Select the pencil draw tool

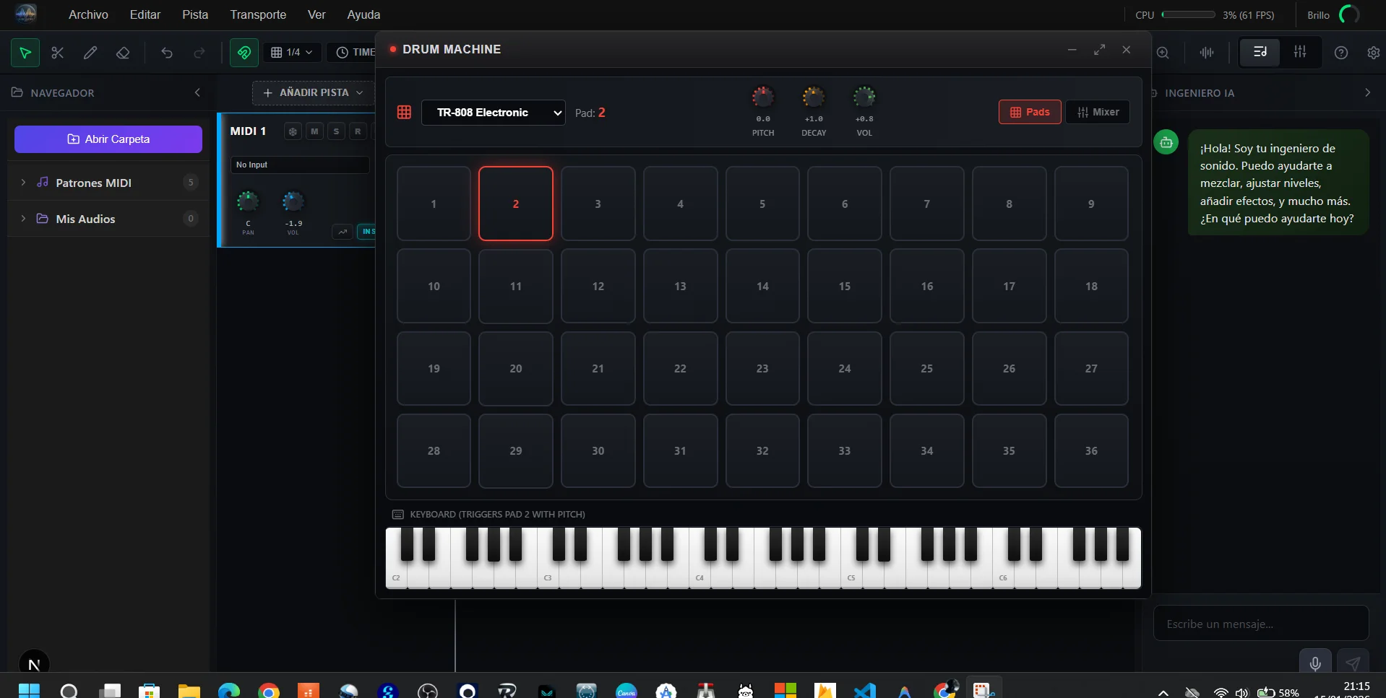point(90,53)
